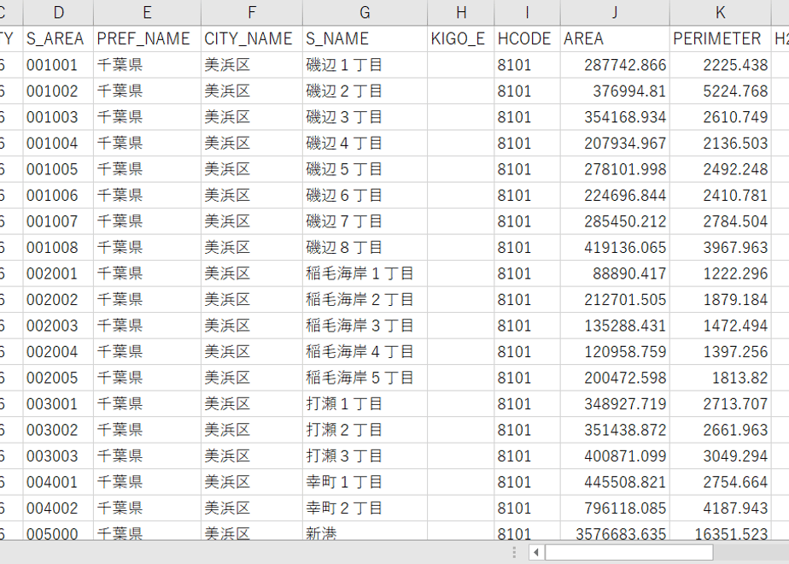Click PERIMETER value 2225.438
Screen dimensions: 789x564
721,65
